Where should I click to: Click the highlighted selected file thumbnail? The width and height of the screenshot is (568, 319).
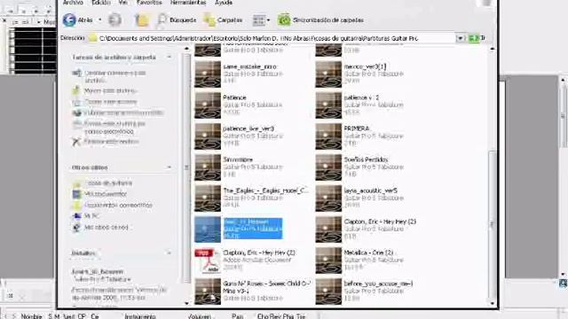click(208, 230)
